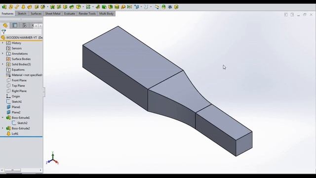
Task: Click the Extruded Cut tool
Action: point(37,7)
